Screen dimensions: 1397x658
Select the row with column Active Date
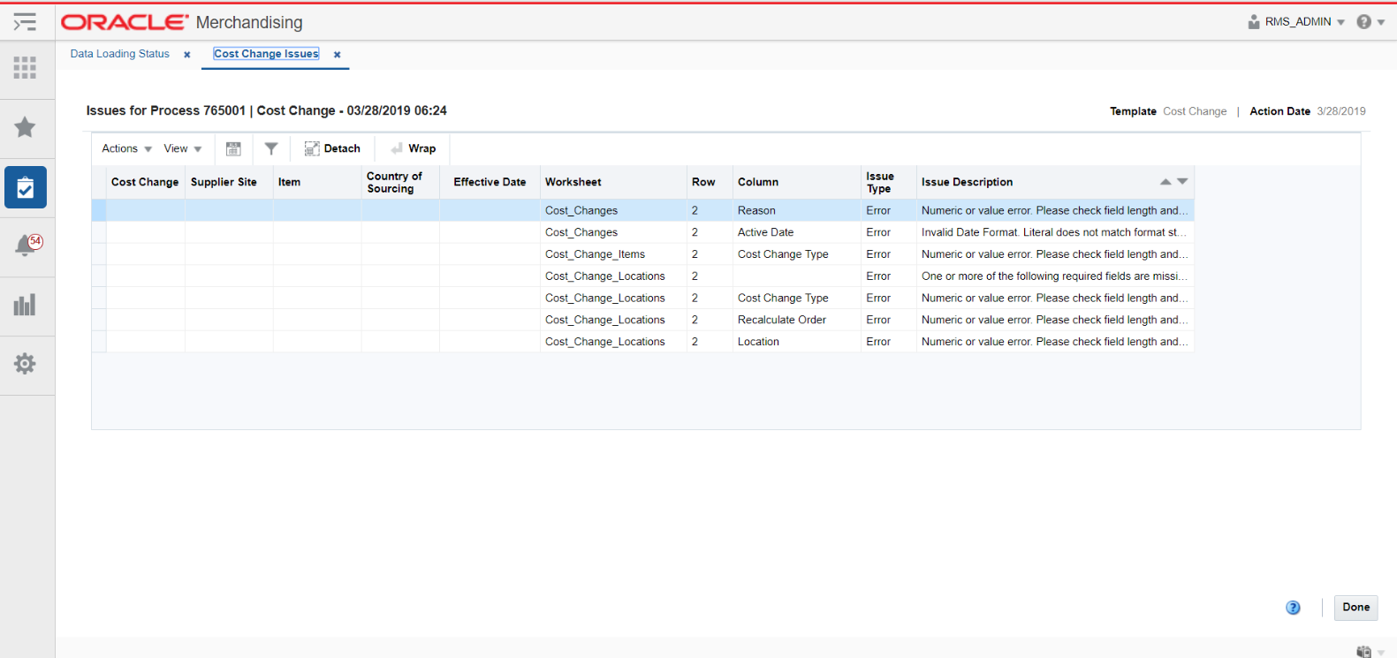pyautogui.click(x=642, y=232)
